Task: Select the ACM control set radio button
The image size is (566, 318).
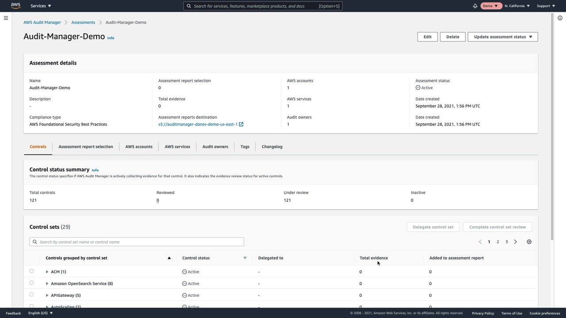Action: [x=31, y=271]
